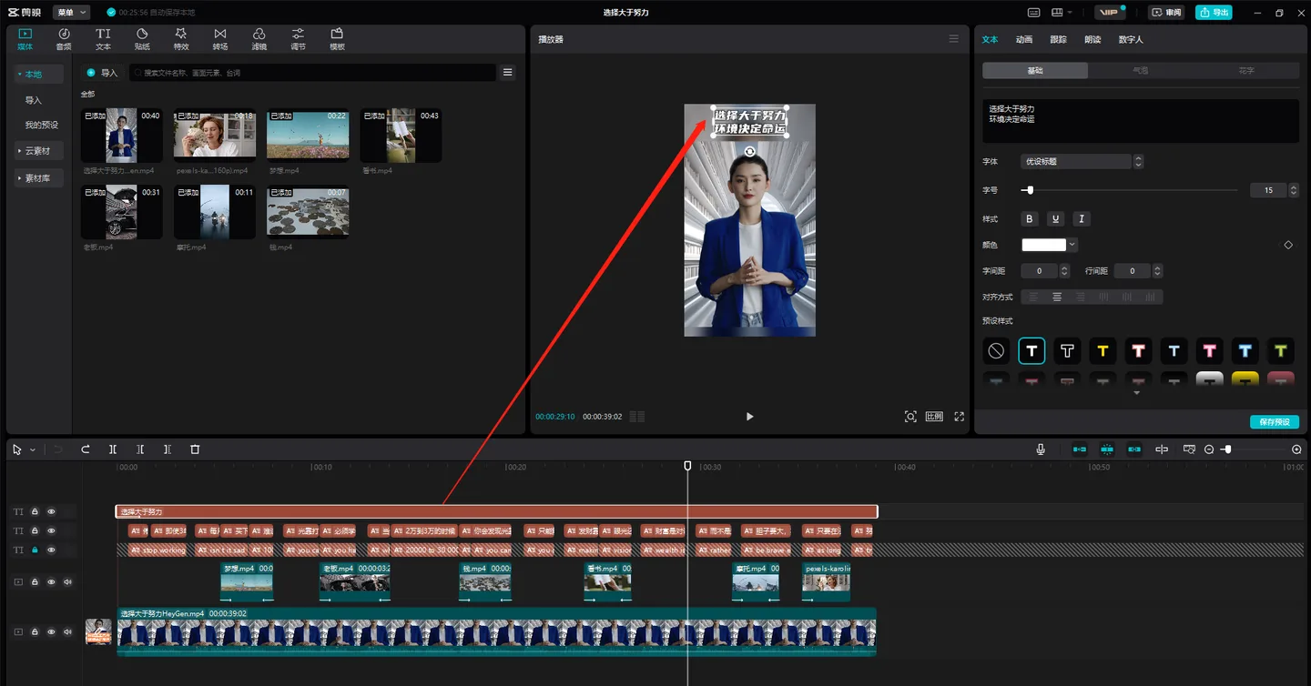
Task: Expand the 素材库 section
Action: pos(39,178)
